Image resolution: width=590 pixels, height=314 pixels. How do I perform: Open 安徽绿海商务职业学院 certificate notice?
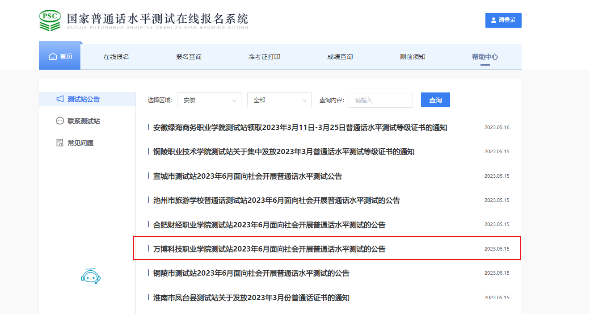click(x=300, y=128)
